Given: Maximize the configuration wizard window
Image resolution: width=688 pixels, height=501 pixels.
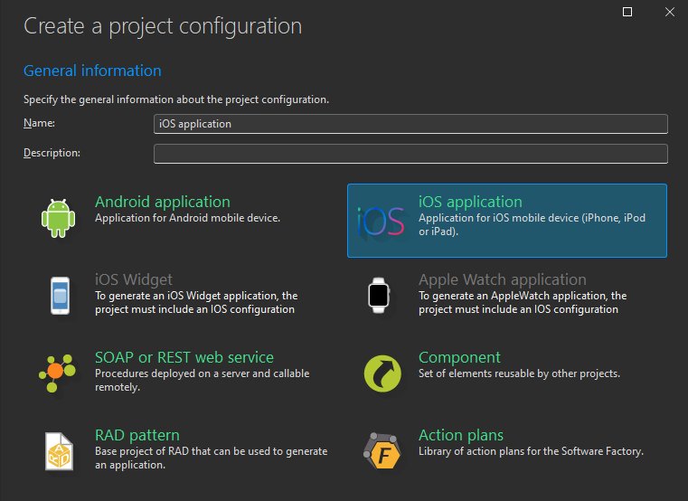Looking at the screenshot, I should click(x=627, y=12).
